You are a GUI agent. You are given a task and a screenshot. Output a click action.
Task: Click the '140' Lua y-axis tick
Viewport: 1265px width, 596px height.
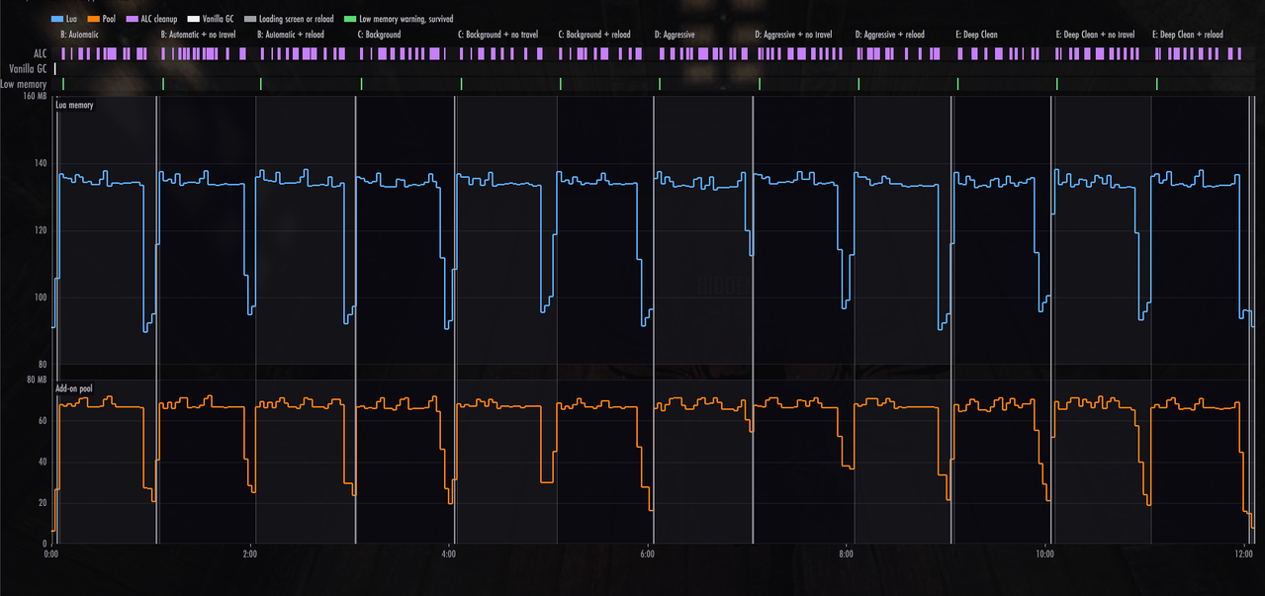click(x=41, y=164)
